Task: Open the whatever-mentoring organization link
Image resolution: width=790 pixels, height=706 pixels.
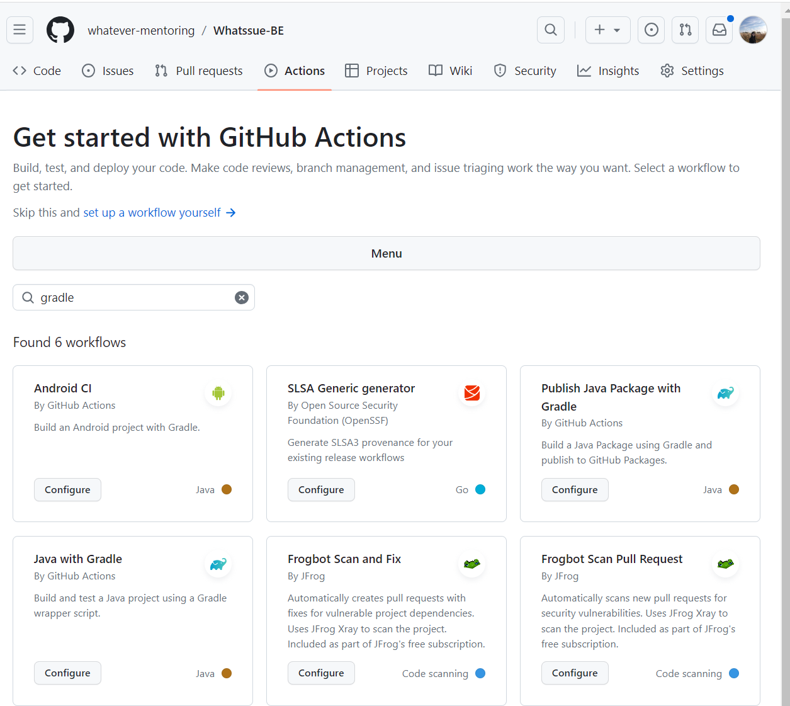Action: click(x=141, y=30)
